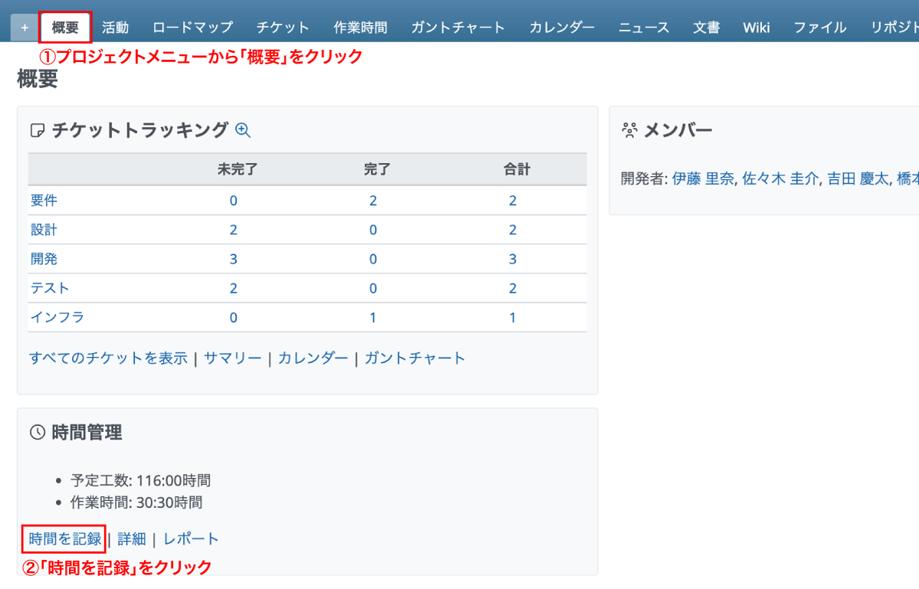This screenshot has width=919, height=589.
Task: Open the テスト tracker row link
Action: point(50,288)
